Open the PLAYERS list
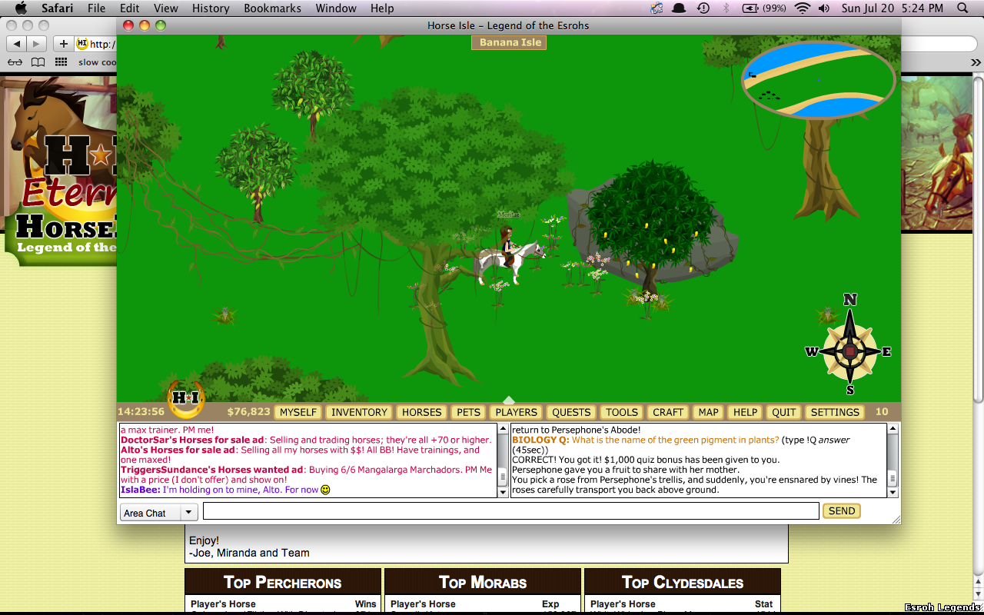Viewport: 984px width, 615px height. pos(516,412)
